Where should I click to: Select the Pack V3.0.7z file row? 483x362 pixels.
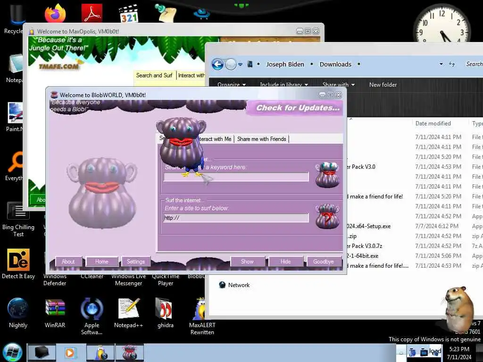tap(414, 246)
